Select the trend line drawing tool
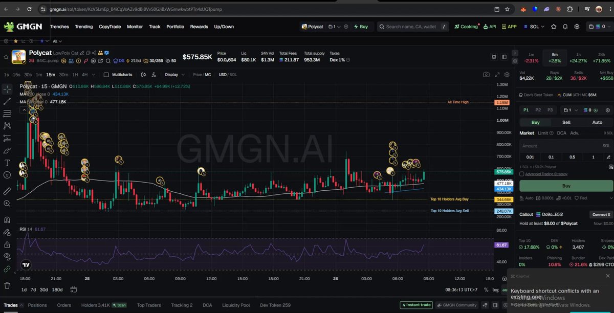 click(x=7, y=101)
